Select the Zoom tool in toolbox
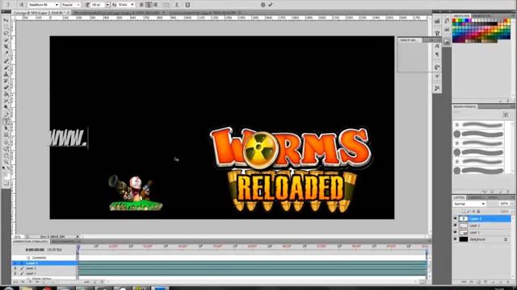This screenshot has height=290, width=517. (x=6, y=162)
